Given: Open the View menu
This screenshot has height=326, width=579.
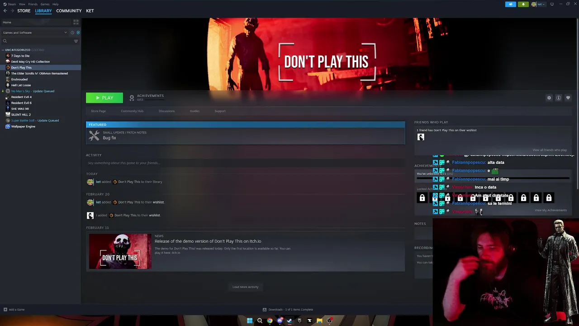Looking at the screenshot, I should tap(22, 4).
